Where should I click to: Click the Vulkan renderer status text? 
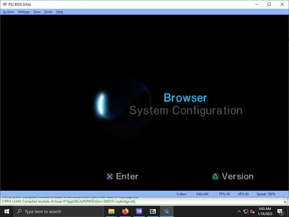point(181,194)
